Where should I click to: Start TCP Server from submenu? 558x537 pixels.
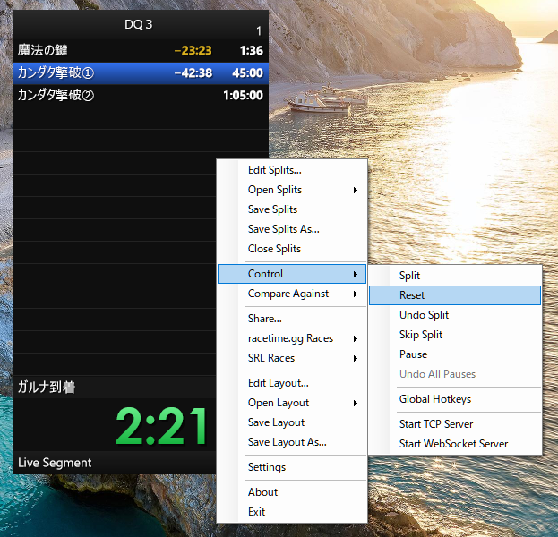tap(435, 424)
